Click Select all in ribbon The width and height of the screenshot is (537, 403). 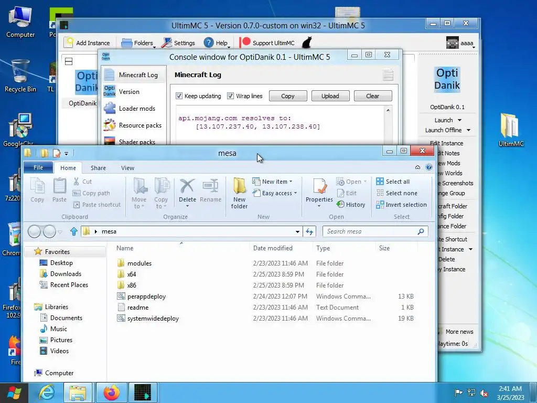tap(393, 182)
